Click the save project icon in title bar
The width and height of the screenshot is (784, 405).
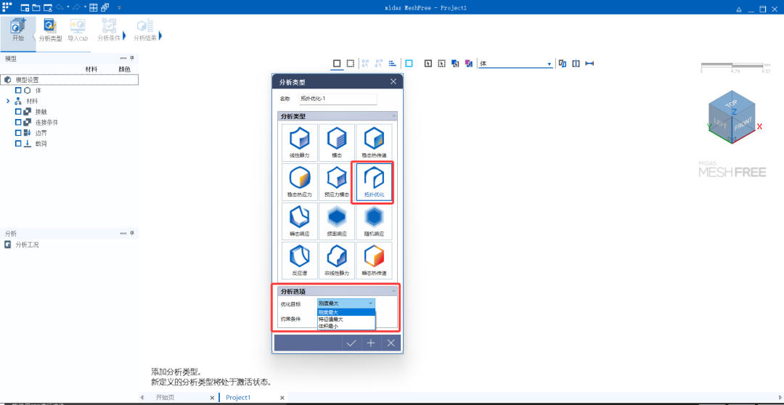(47, 7)
